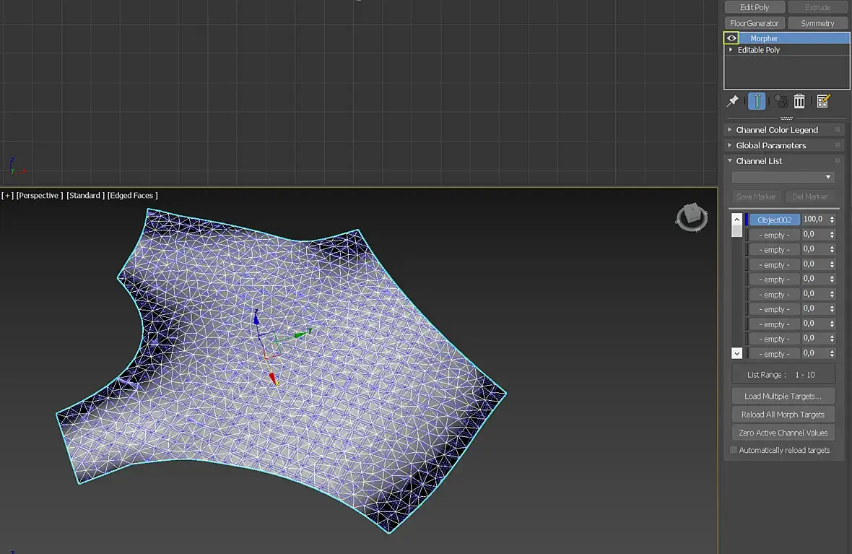Screen dimensions: 852x554
Task: Click the Object002 channel value spinner arrows
Action: [832, 220]
